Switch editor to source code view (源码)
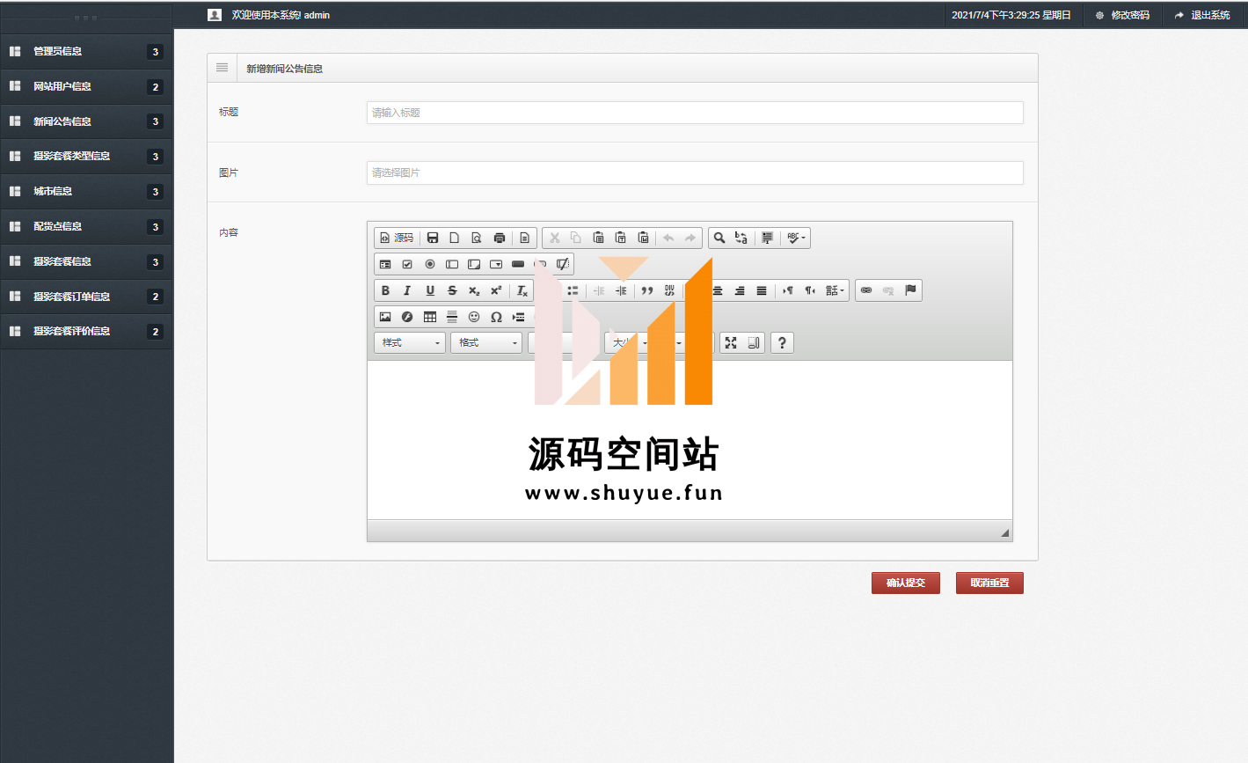Viewport: 1248px width, 763px height. coord(397,238)
